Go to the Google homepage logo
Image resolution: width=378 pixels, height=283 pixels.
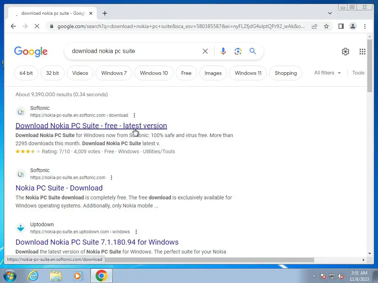click(31, 52)
